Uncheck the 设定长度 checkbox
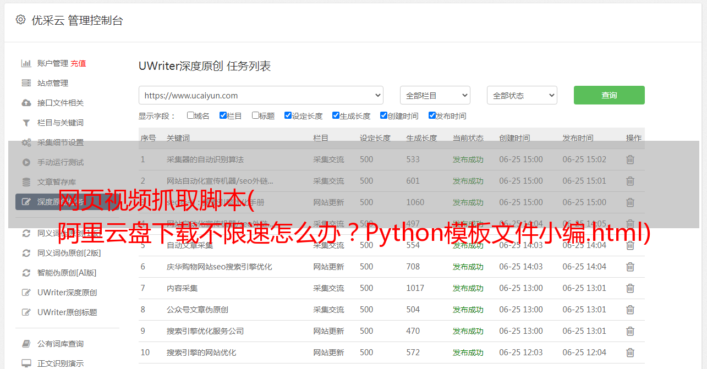This screenshot has height=369, width=707. coord(288,115)
